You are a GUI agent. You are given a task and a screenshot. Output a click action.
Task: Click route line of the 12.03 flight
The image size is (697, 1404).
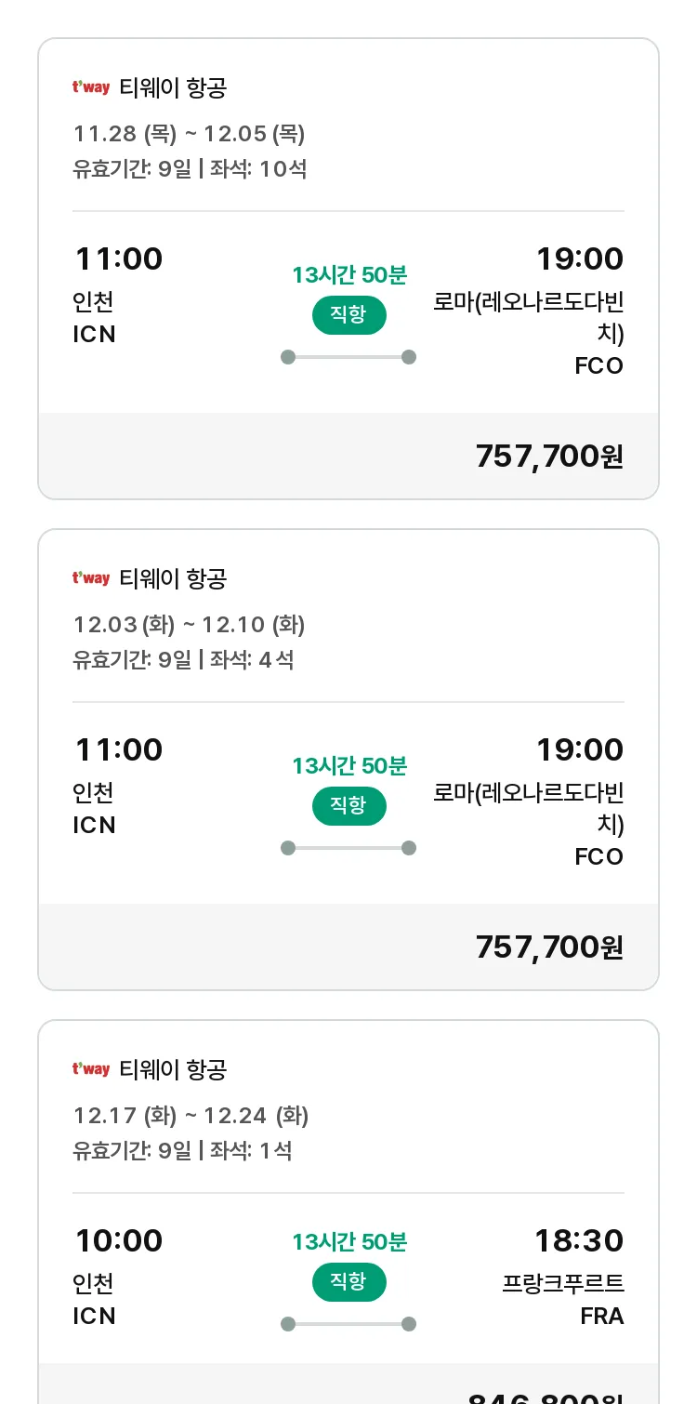348,848
